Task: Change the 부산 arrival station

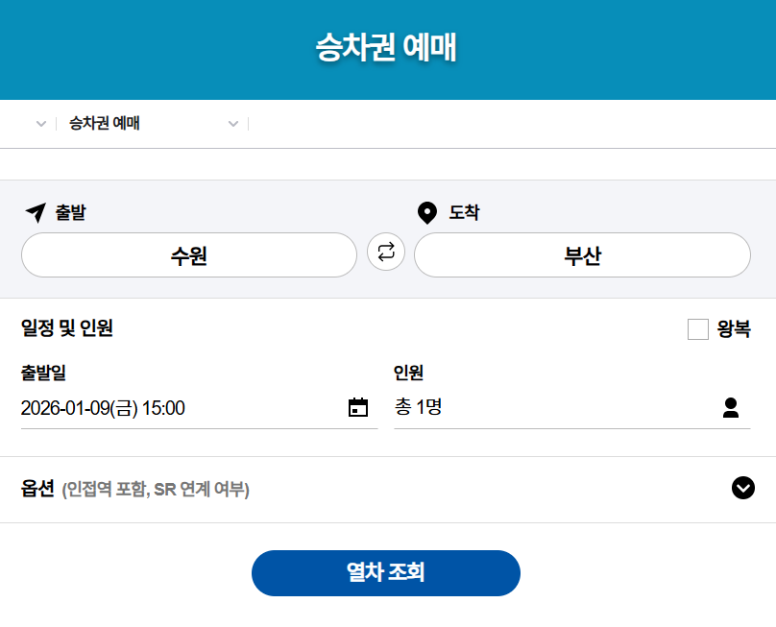Action: tap(582, 255)
